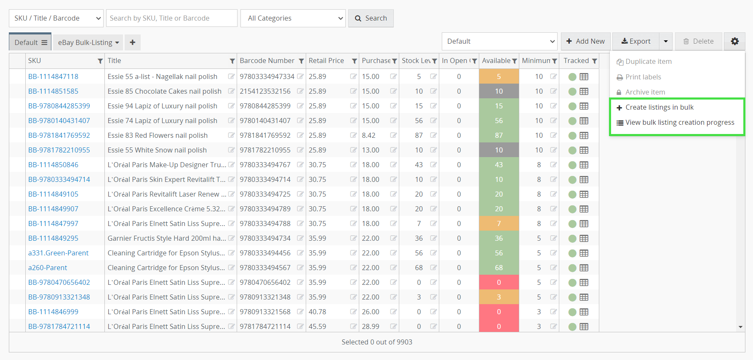Toggle tracked status for BB-9780844285399
This screenshot has height=360, width=753.
coord(572,106)
